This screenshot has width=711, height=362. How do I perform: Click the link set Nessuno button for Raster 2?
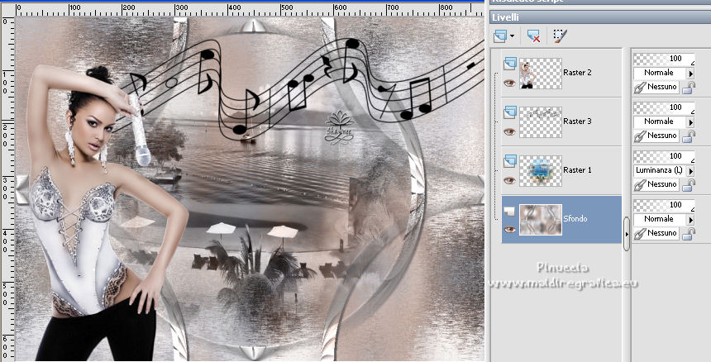(656, 87)
